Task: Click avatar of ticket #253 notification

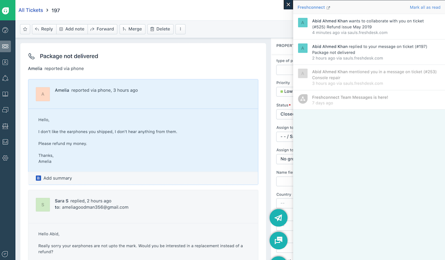Action: tap(303, 74)
